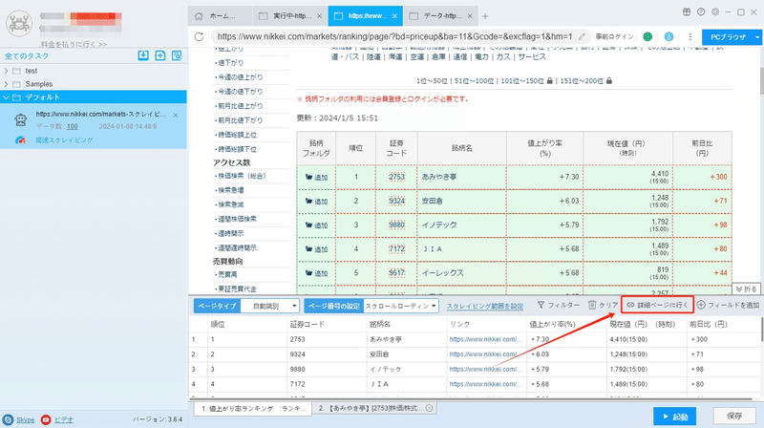Click stock code 2753 in the web table
Viewport: 764px width, 428px height.
(x=396, y=177)
